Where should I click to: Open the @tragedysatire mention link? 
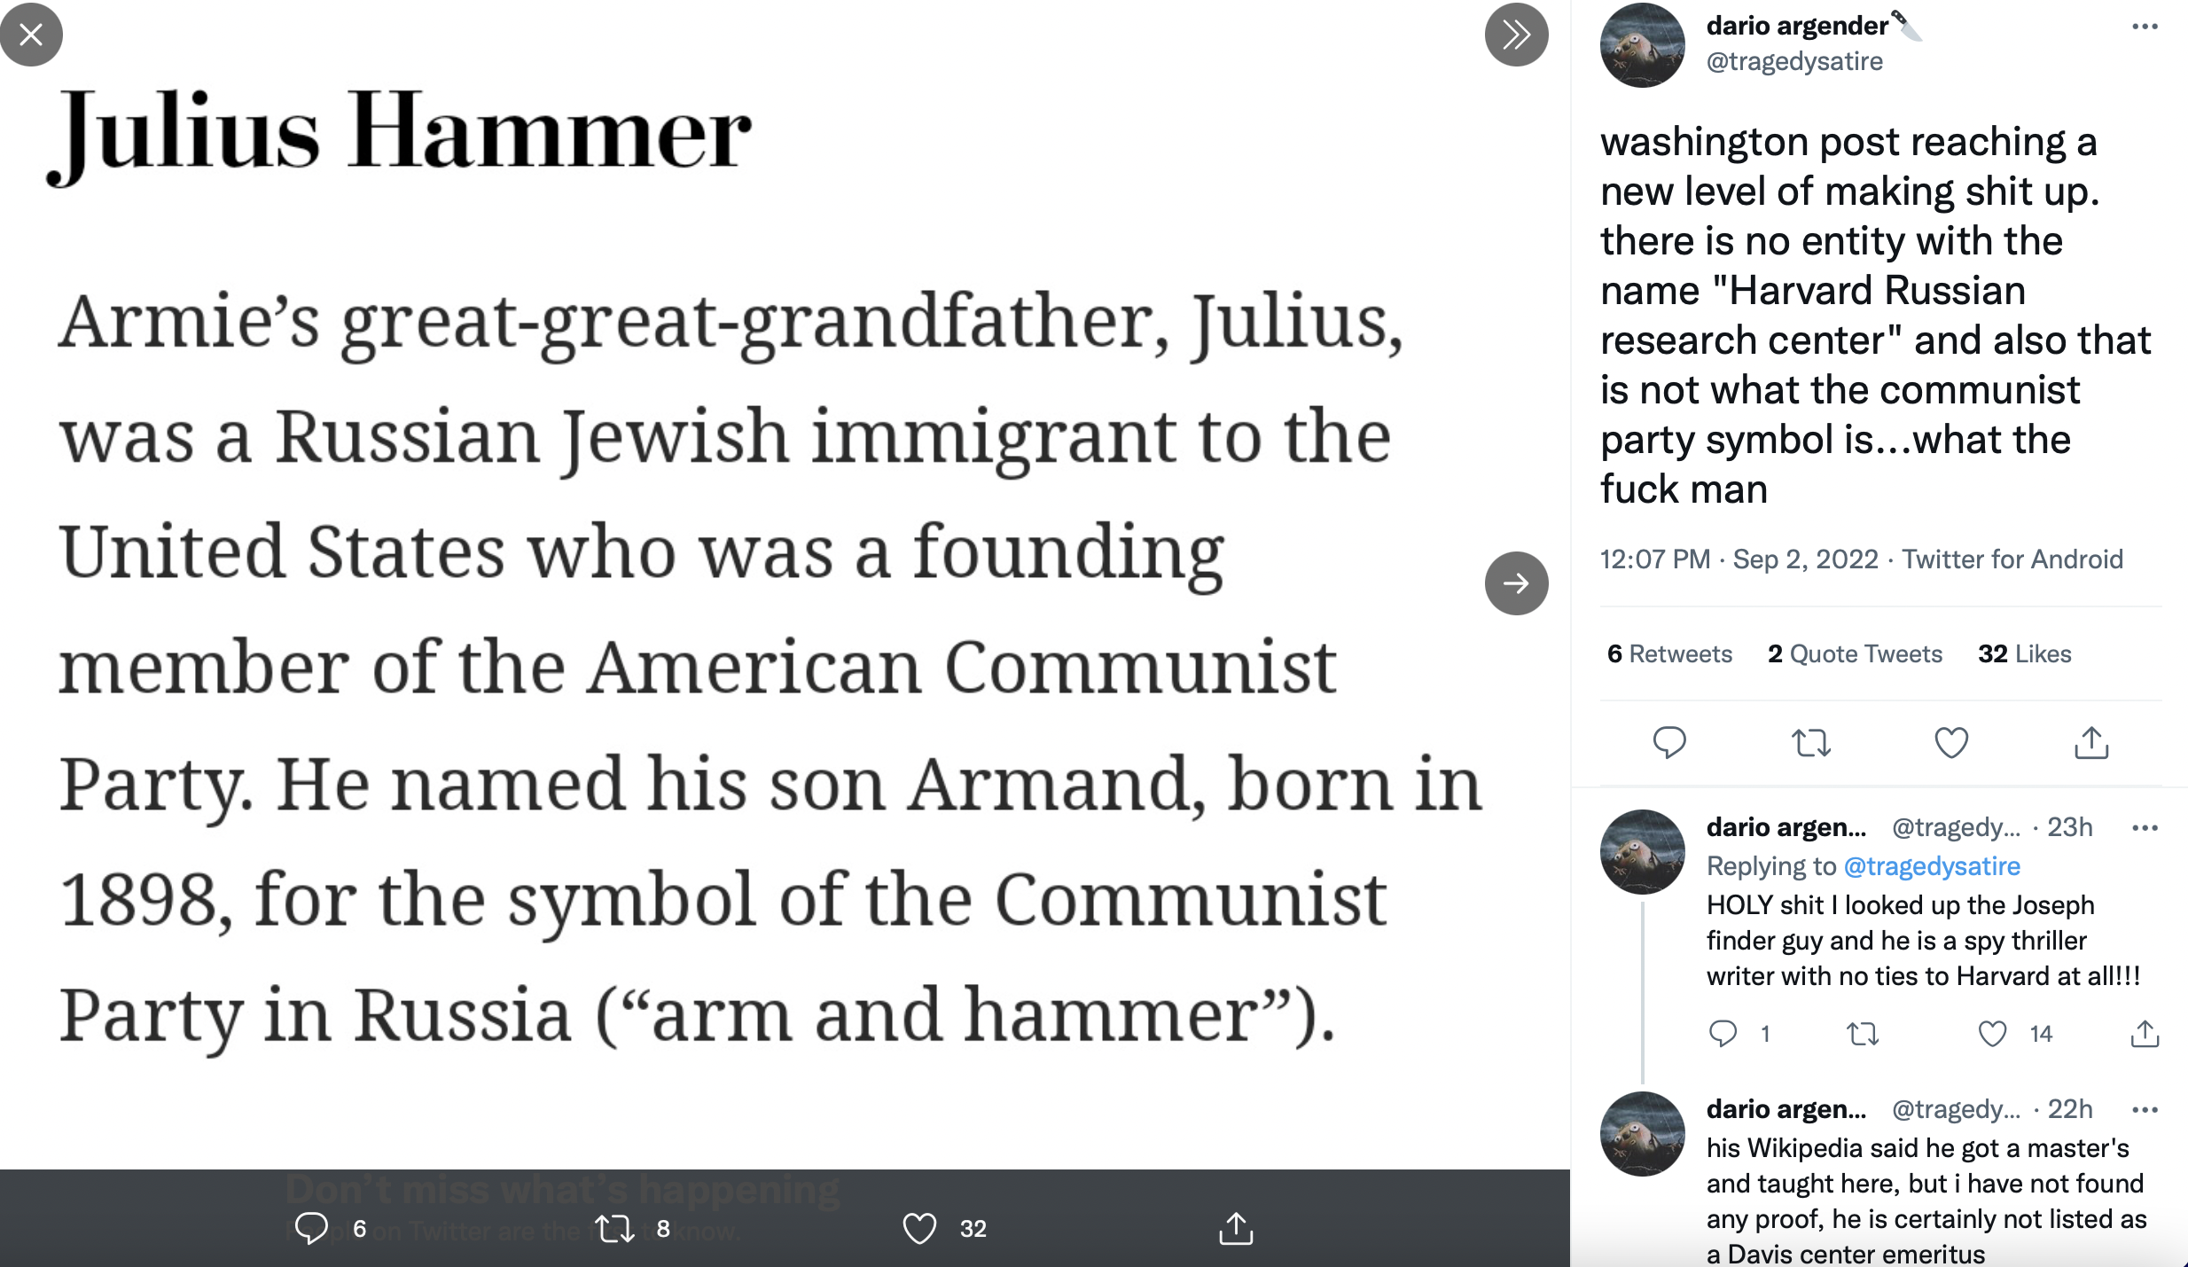[1932, 866]
